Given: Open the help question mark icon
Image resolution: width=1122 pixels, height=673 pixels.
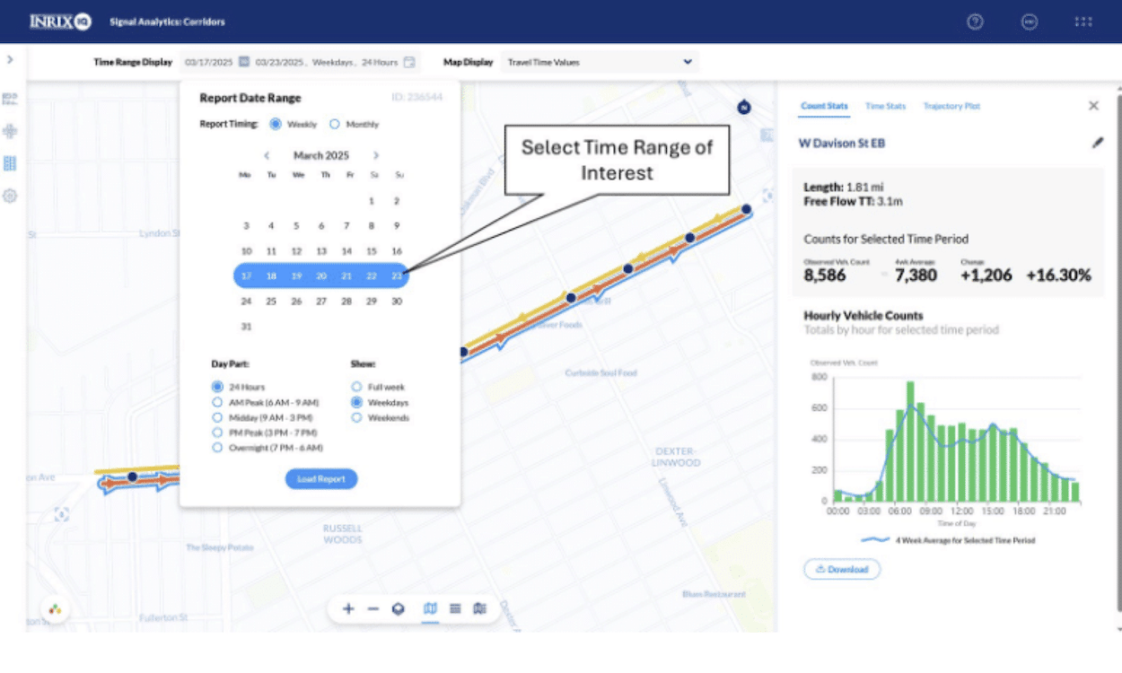Looking at the screenshot, I should (975, 22).
